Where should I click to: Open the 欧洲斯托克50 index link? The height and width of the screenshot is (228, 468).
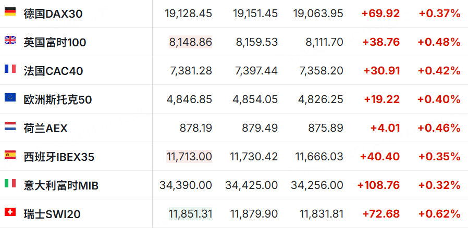pos(58,99)
